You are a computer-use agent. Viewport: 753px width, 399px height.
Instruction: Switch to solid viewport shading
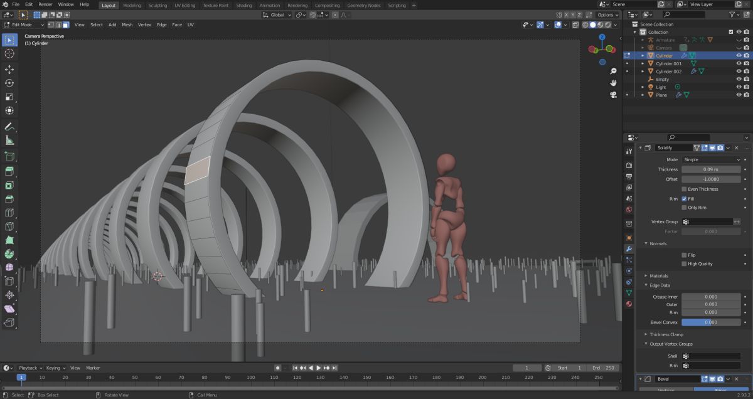tap(592, 24)
